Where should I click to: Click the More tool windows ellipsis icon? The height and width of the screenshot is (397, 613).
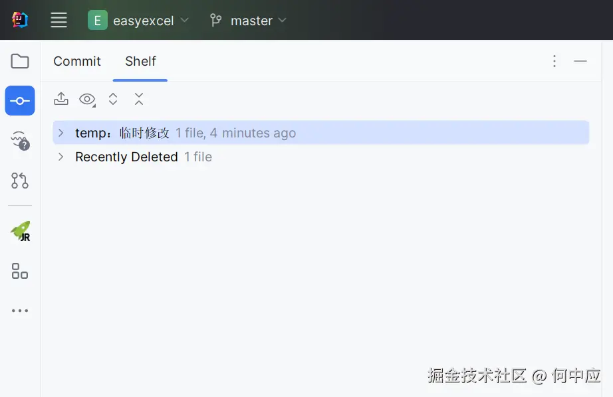[20, 310]
